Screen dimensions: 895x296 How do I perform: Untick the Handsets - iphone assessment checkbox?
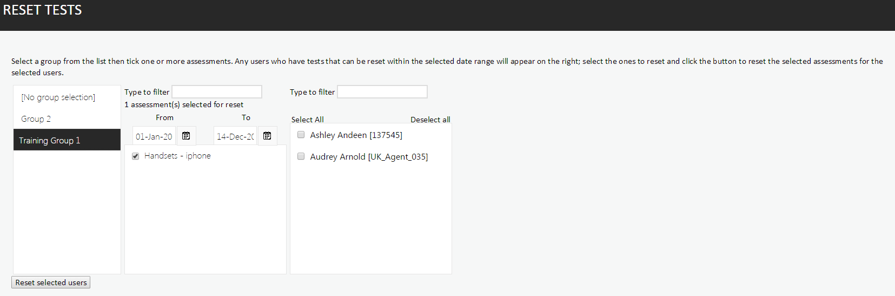(135, 156)
